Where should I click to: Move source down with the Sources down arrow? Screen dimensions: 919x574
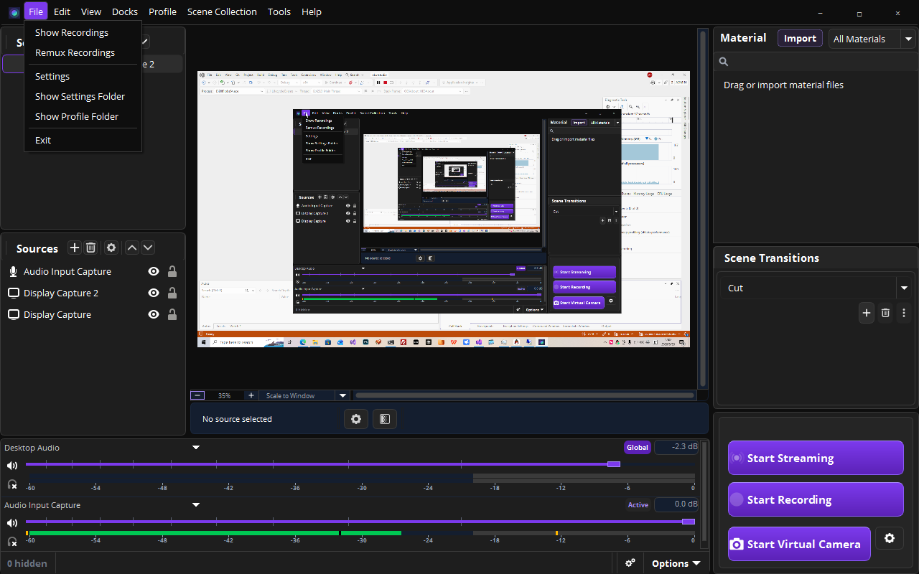[x=148, y=248]
